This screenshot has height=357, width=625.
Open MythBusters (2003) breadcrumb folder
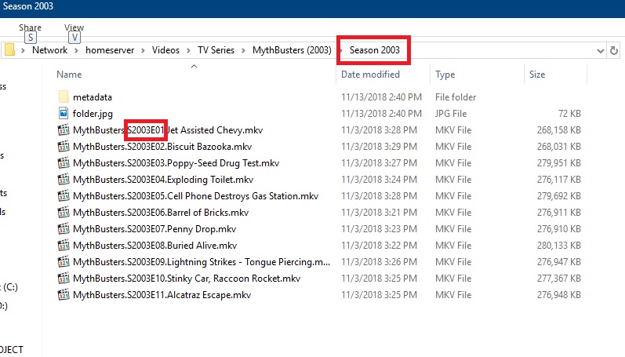(x=292, y=50)
